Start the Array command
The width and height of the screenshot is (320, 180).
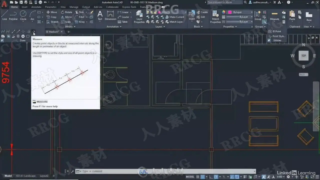point(80,22)
